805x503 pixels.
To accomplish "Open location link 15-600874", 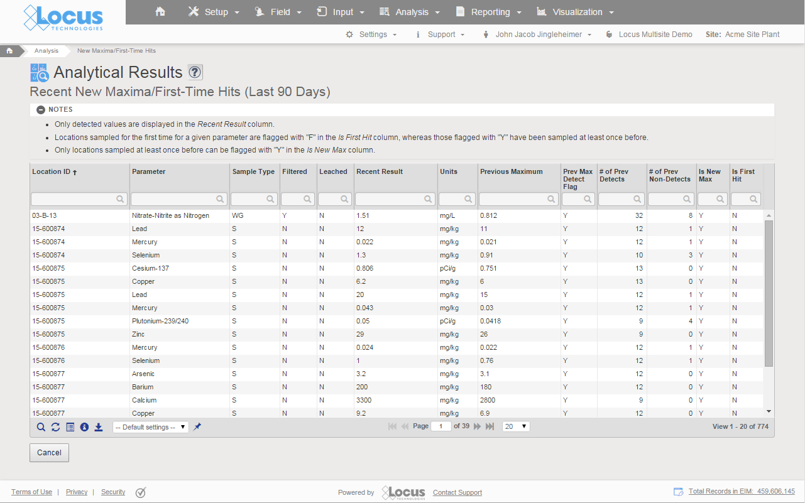I will [x=48, y=229].
